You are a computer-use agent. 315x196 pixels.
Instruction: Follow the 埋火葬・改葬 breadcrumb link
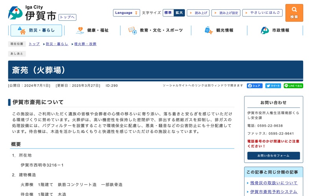pyautogui.click(x=85, y=44)
